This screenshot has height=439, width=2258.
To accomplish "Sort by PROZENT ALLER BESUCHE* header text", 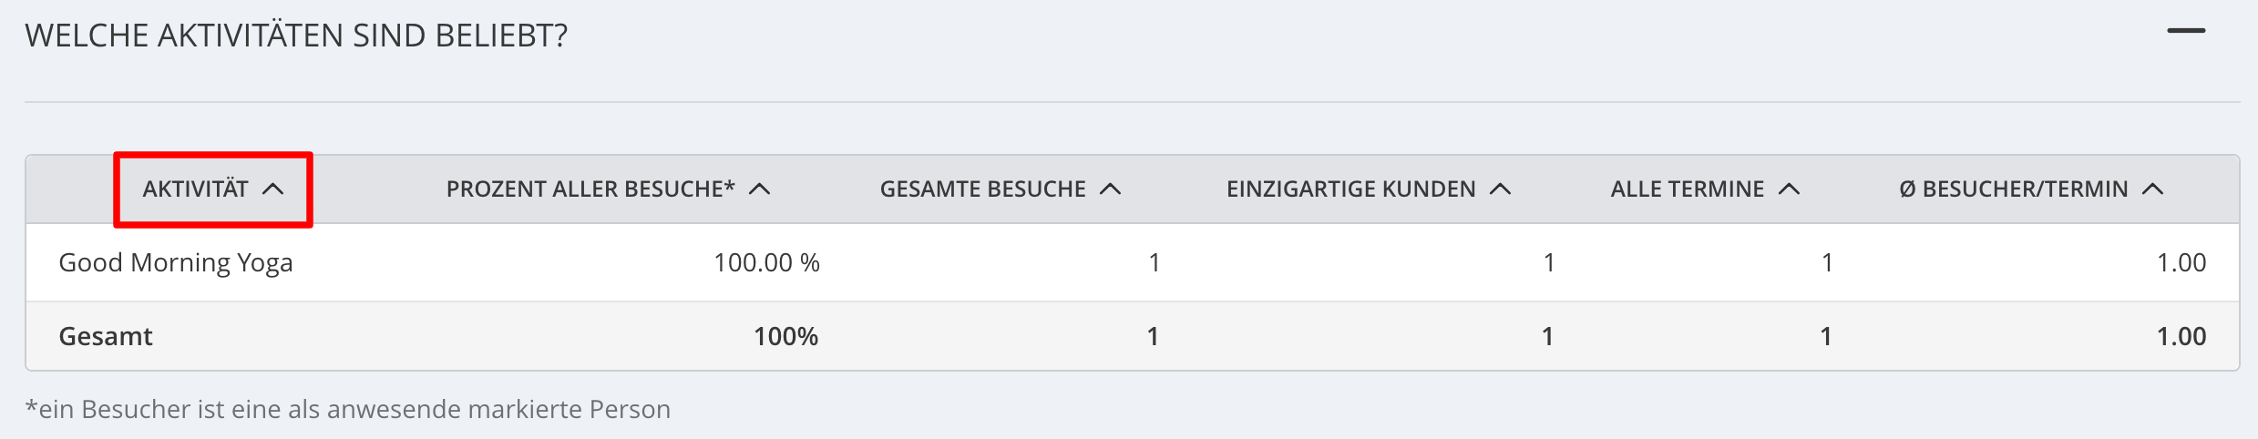I will point(590,189).
